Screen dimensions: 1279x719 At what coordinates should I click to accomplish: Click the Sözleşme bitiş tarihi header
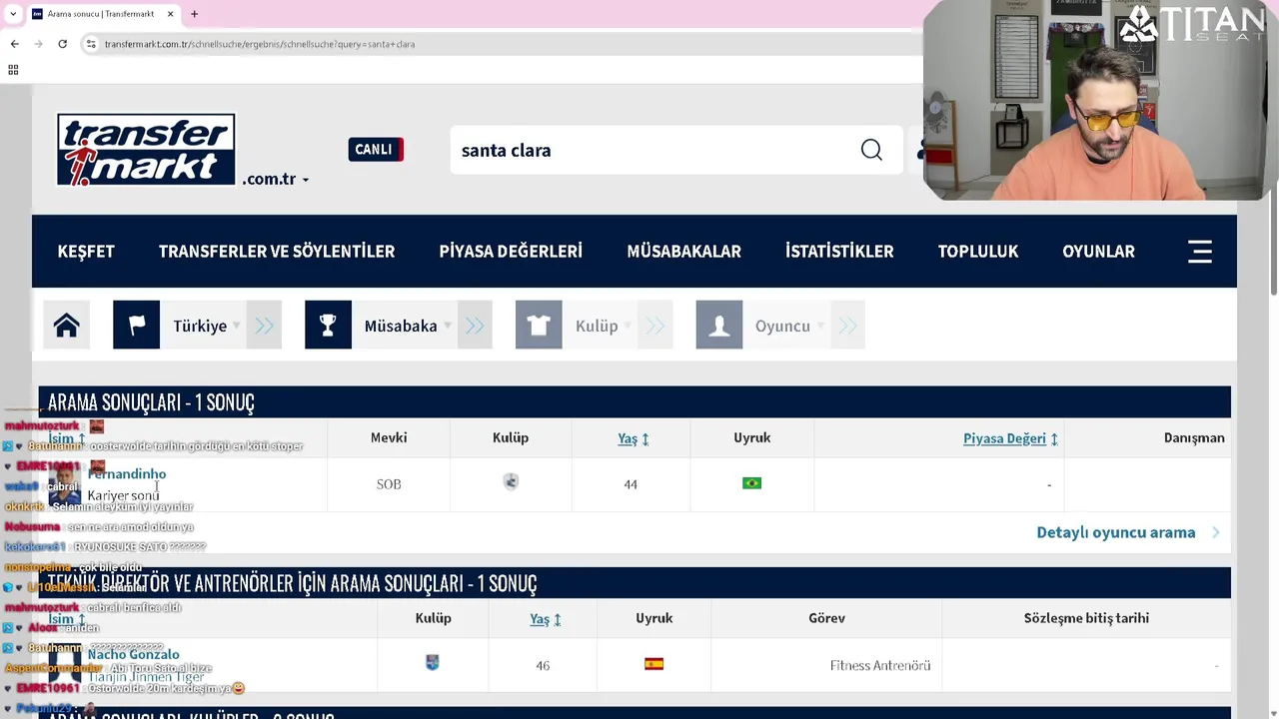1086,619
